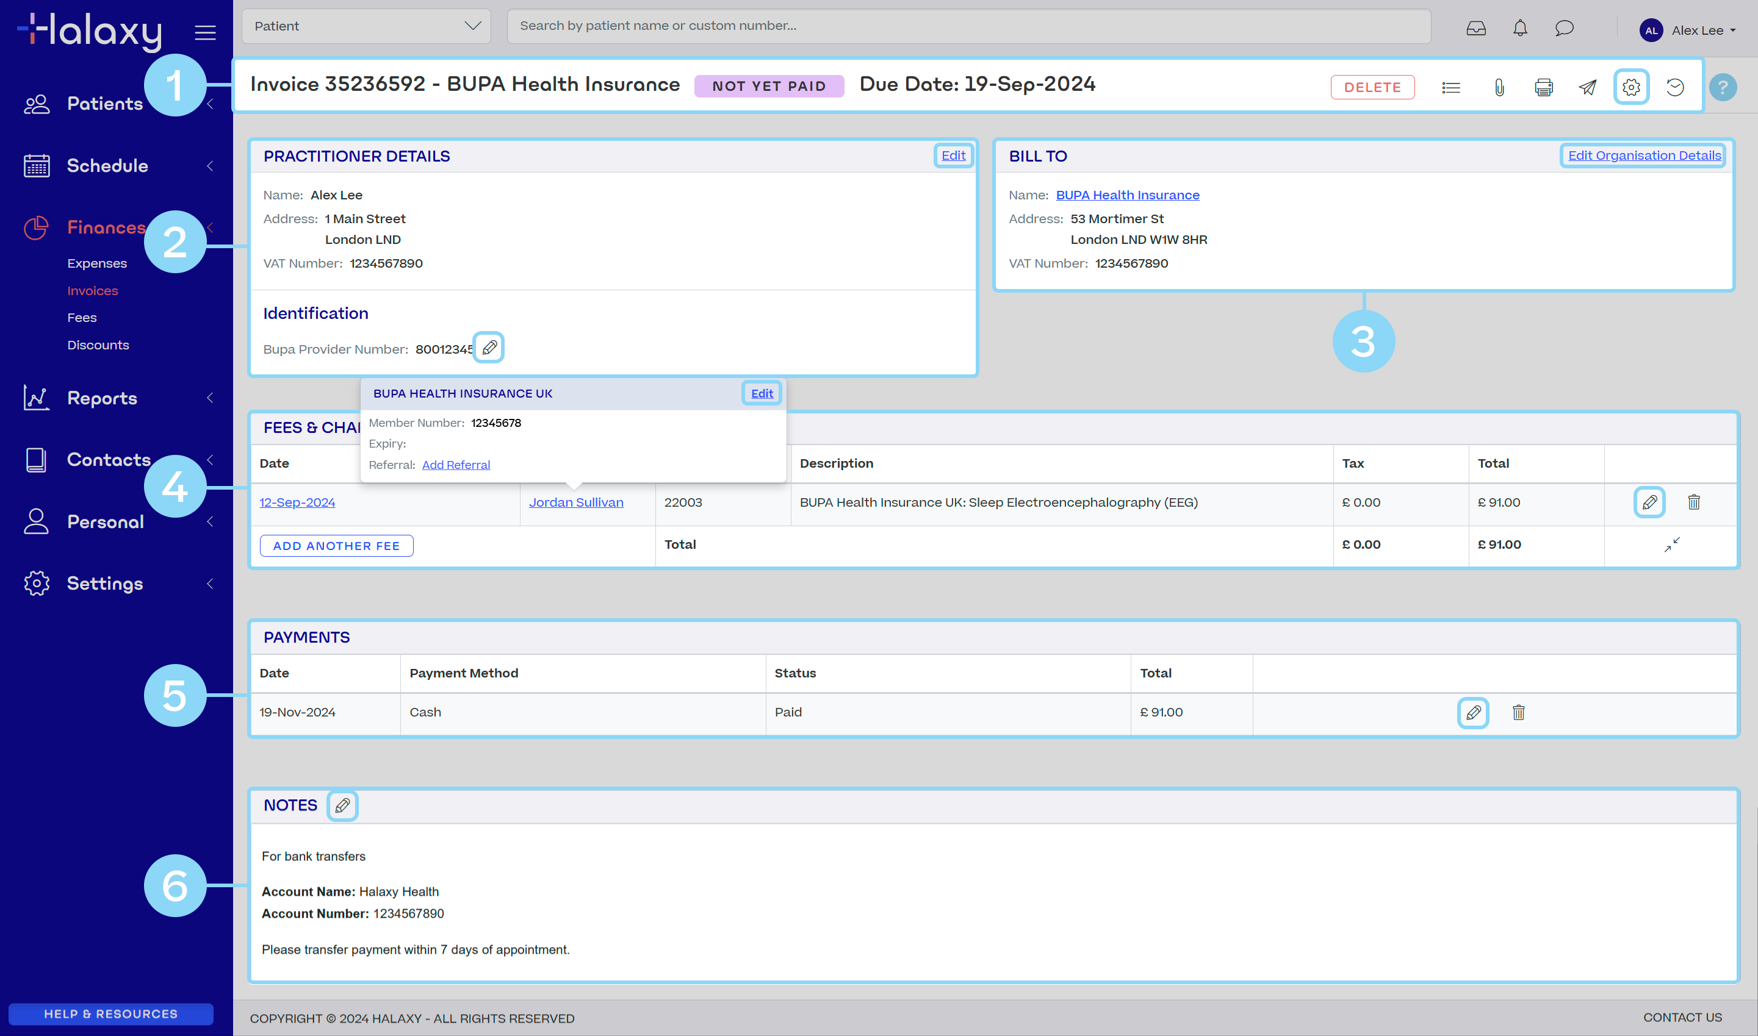Screen dimensions: 1758x1036
Task: Open the notifications bell
Action: (1520, 29)
